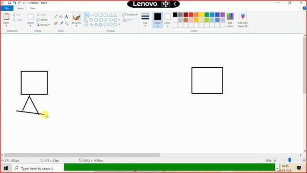
Task: Click the Copy button
Action: click(x=17, y=20)
